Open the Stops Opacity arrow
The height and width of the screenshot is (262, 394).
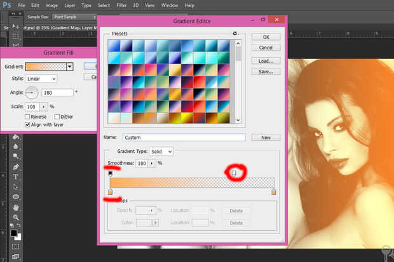point(152,211)
